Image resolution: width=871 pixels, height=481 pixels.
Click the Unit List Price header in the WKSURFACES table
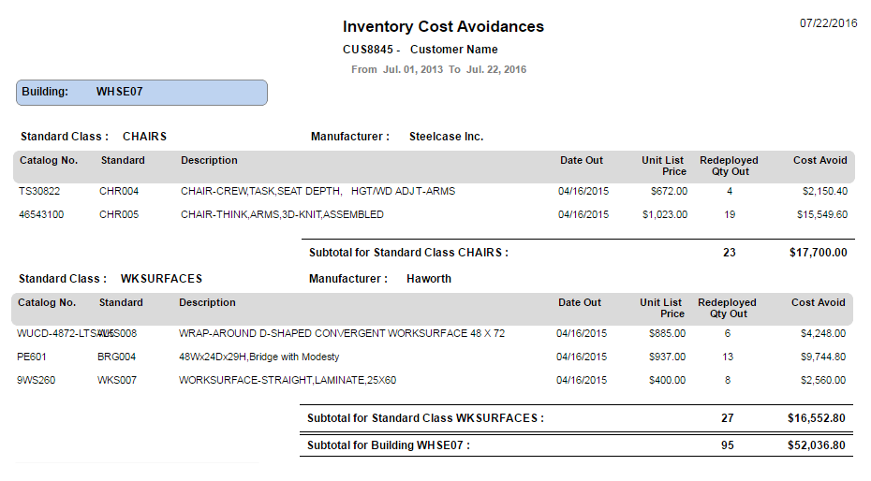[661, 308]
